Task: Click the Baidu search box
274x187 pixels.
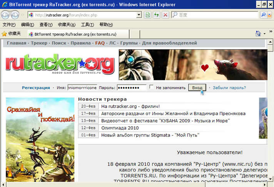Action: point(215,15)
